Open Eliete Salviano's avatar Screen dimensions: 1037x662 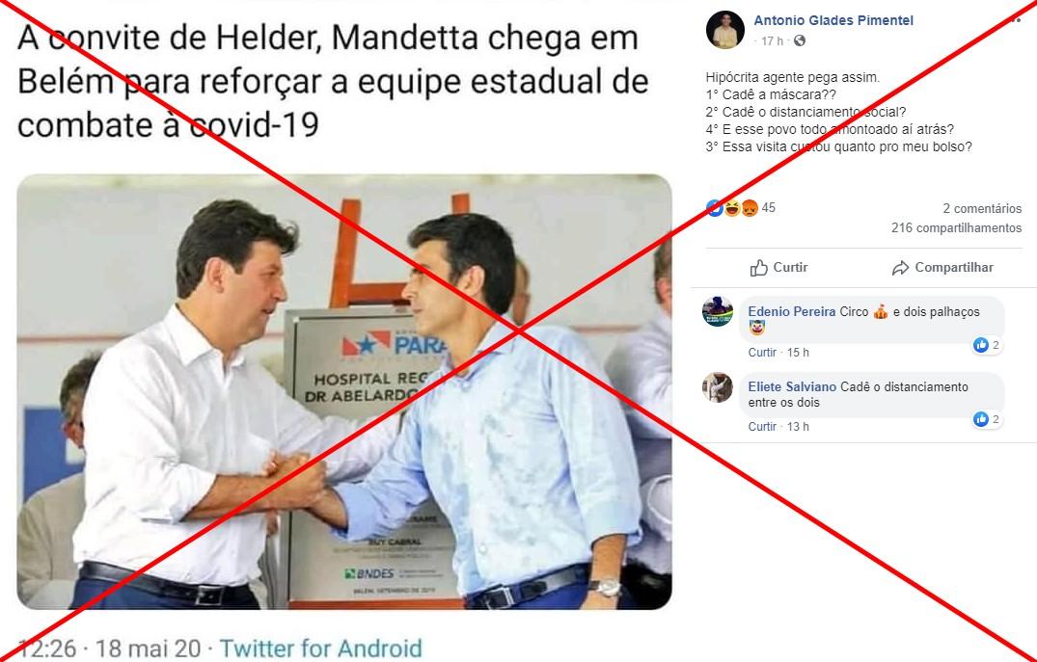point(718,387)
